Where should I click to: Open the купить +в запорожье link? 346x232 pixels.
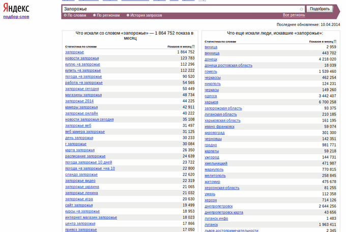tap(83, 71)
